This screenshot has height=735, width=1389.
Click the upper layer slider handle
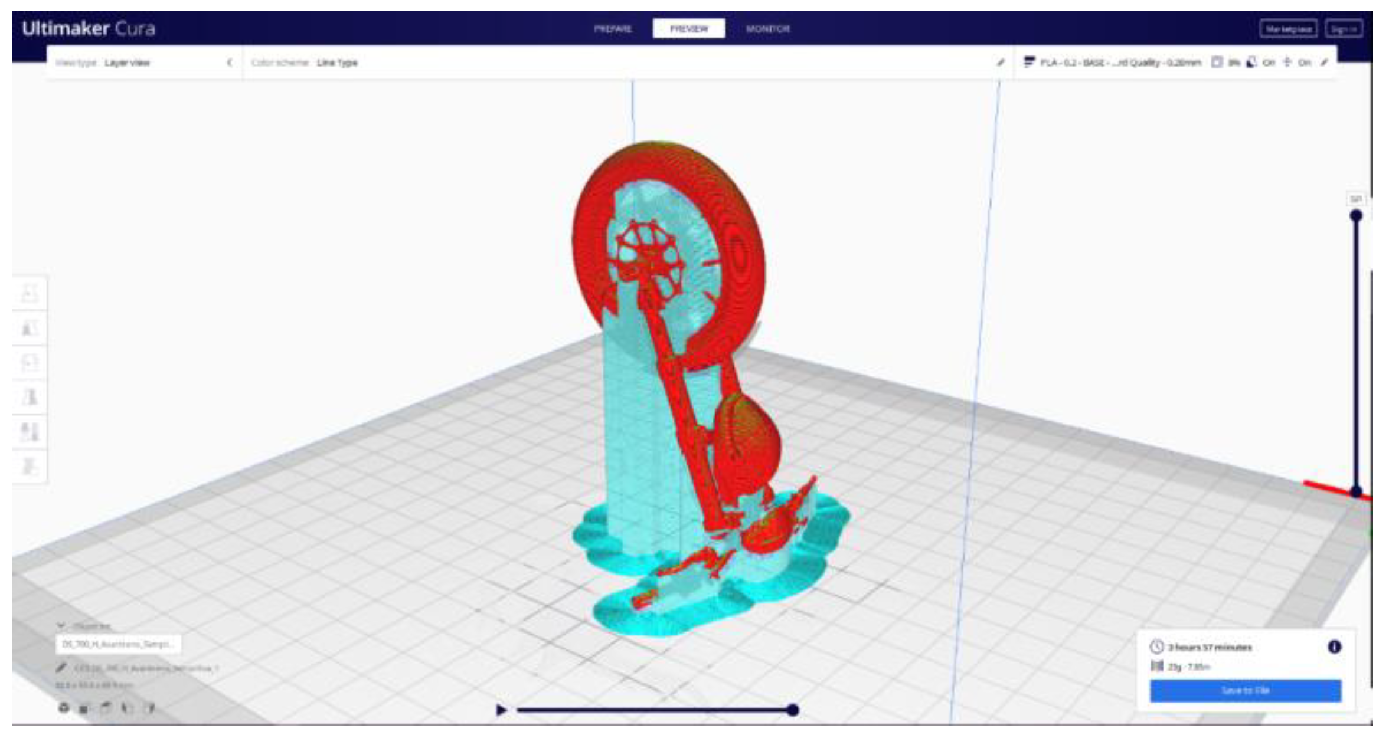[1356, 215]
